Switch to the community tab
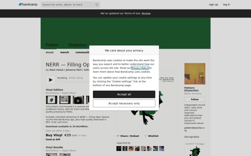The height and width of the screenshot is (156, 251). (82, 52)
